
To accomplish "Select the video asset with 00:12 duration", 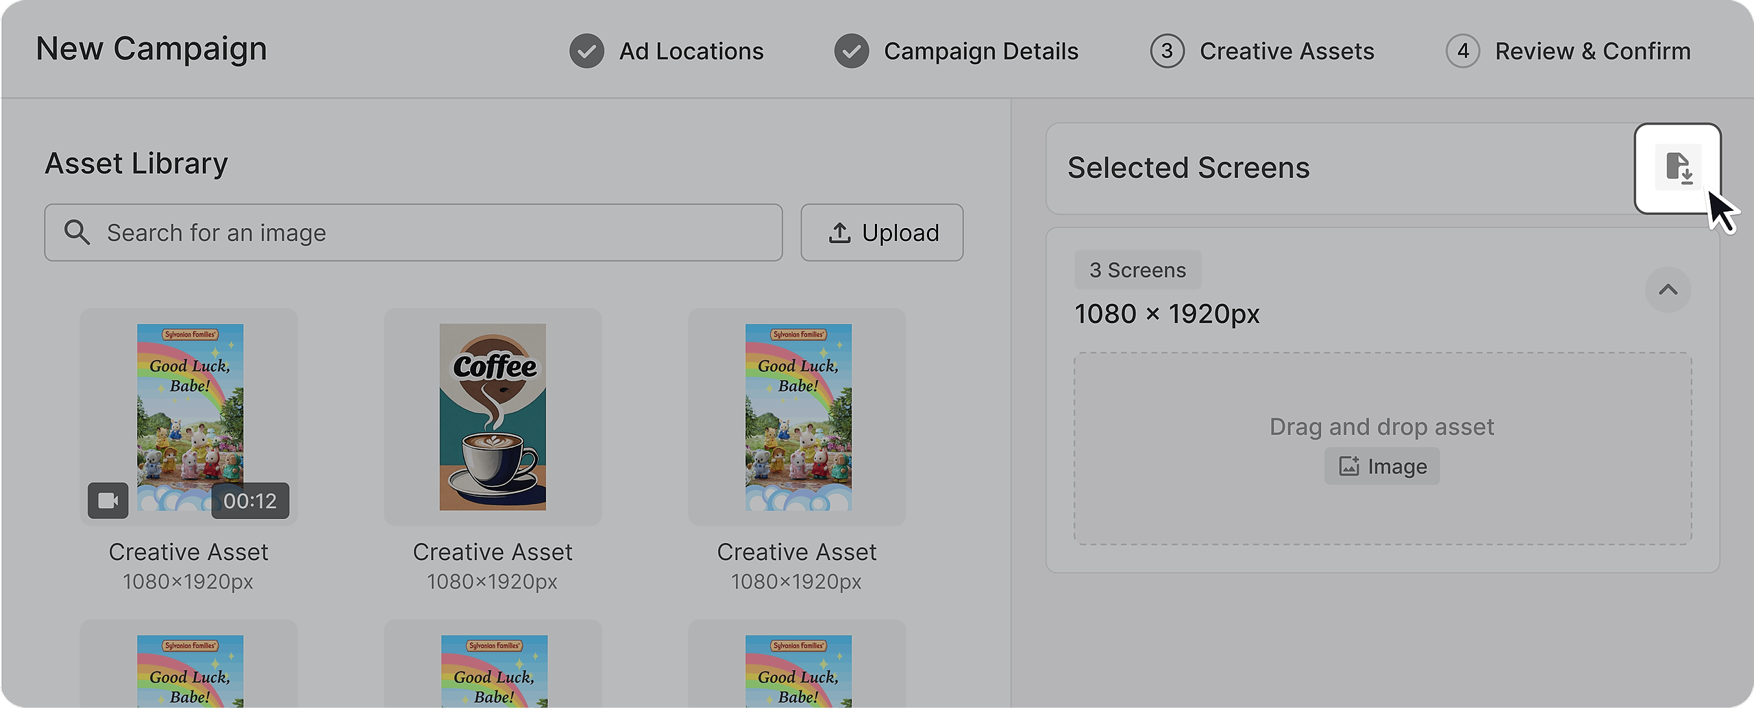I will (189, 417).
